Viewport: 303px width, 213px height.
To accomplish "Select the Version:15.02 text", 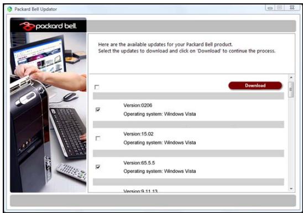I will pyautogui.click(x=138, y=134).
